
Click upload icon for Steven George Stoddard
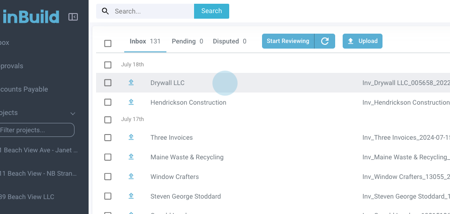pyautogui.click(x=131, y=196)
